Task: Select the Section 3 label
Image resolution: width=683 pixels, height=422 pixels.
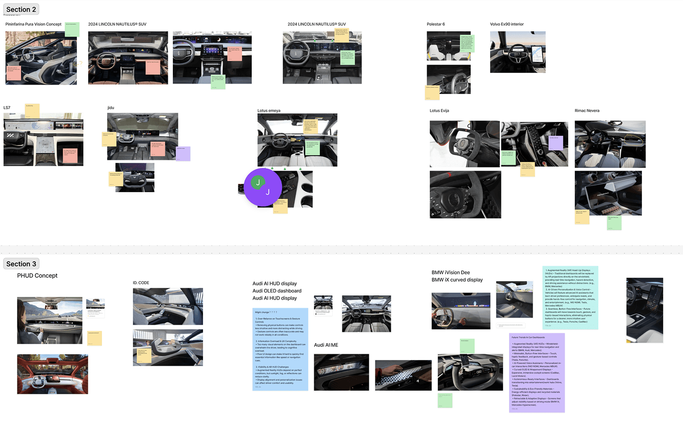Action: (21, 264)
